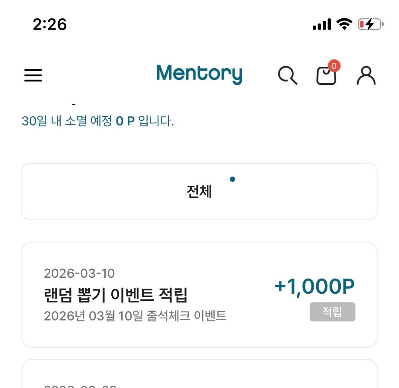The width and height of the screenshot is (399, 388).
Task: Open the shopping bag with 0 badge
Action: pyautogui.click(x=326, y=76)
